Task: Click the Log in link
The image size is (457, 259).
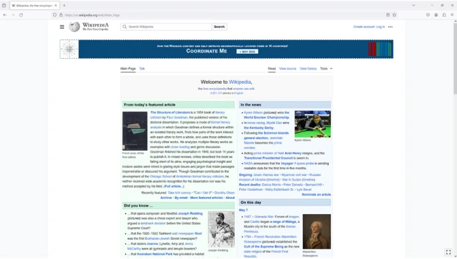Action: tap(380, 27)
